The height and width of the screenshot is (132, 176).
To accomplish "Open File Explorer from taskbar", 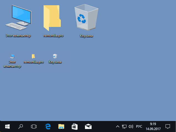I will click(x=61, y=127).
